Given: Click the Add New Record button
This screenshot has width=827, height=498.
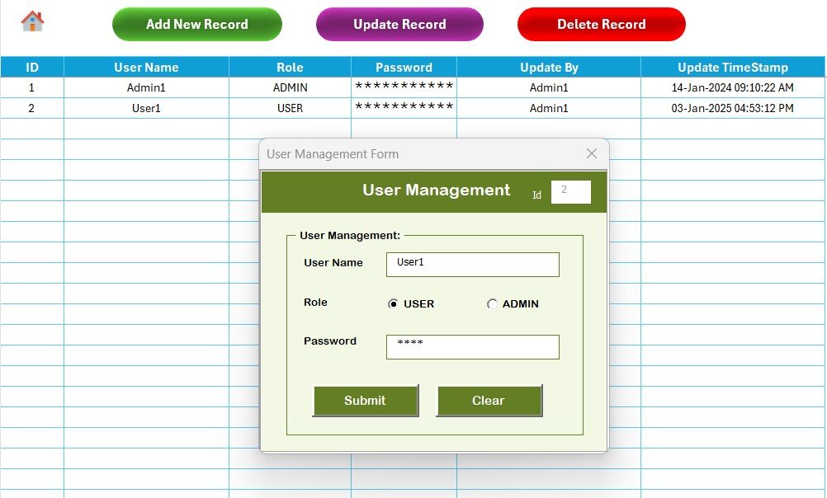Looking at the screenshot, I should (196, 24).
